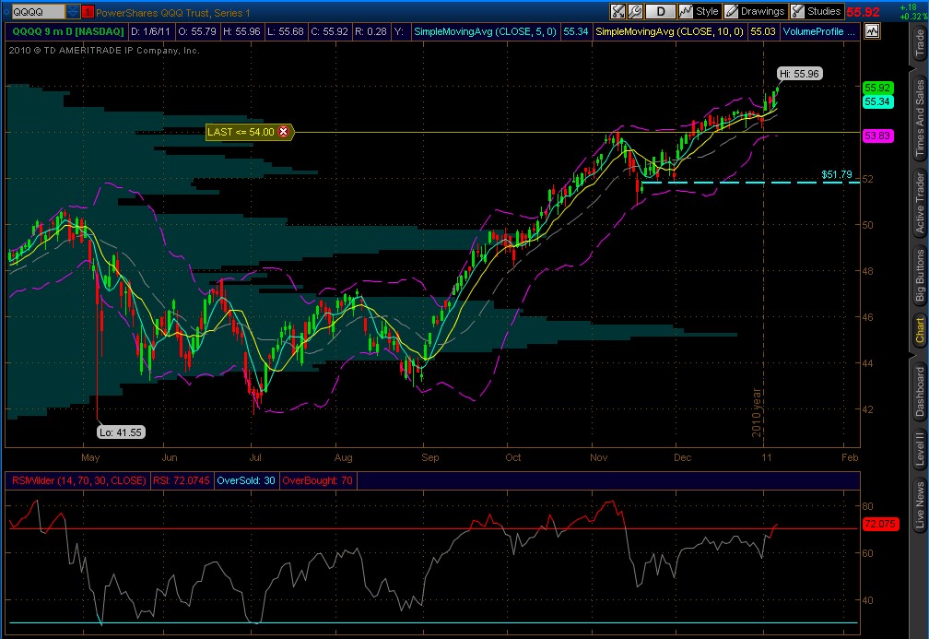The image size is (929, 639).
Task: Click the OverBought: 70 label
Action: pyautogui.click(x=317, y=480)
